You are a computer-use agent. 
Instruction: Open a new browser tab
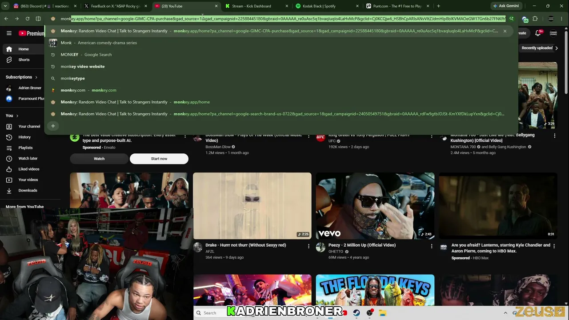pos(438,6)
